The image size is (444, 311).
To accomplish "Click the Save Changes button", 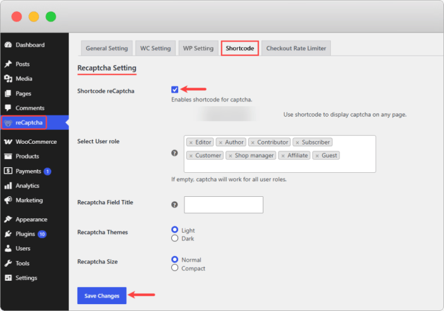I will pos(102,296).
